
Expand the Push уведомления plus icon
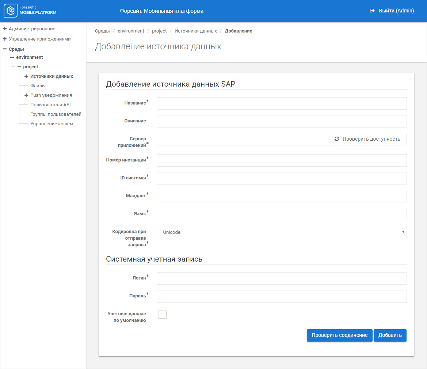(x=26, y=95)
